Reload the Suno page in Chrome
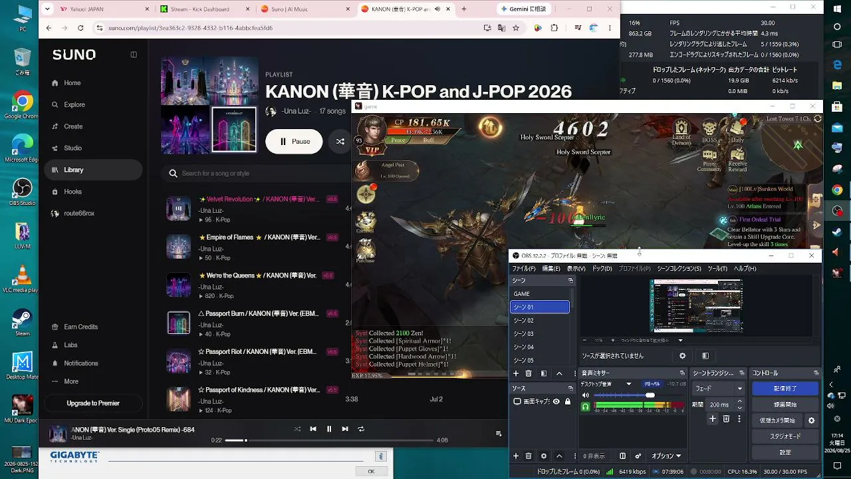 [x=80, y=28]
